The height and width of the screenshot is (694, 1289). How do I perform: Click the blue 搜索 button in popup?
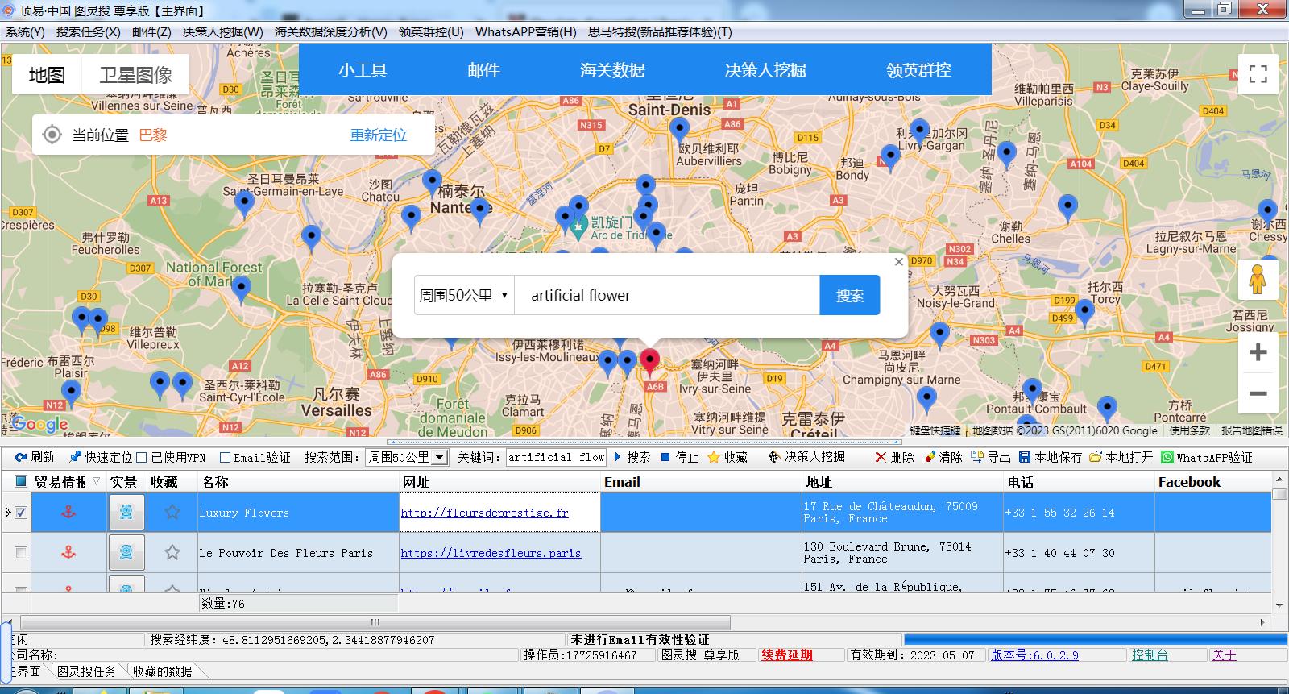click(850, 295)
